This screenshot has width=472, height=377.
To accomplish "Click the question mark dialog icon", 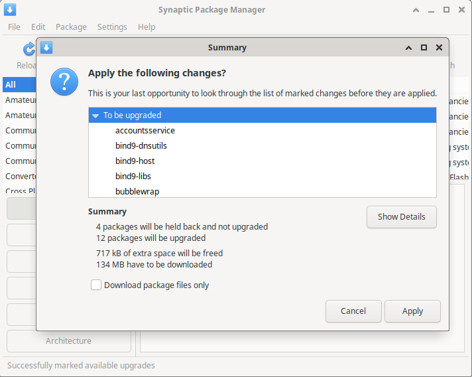I will coord(64,82).
